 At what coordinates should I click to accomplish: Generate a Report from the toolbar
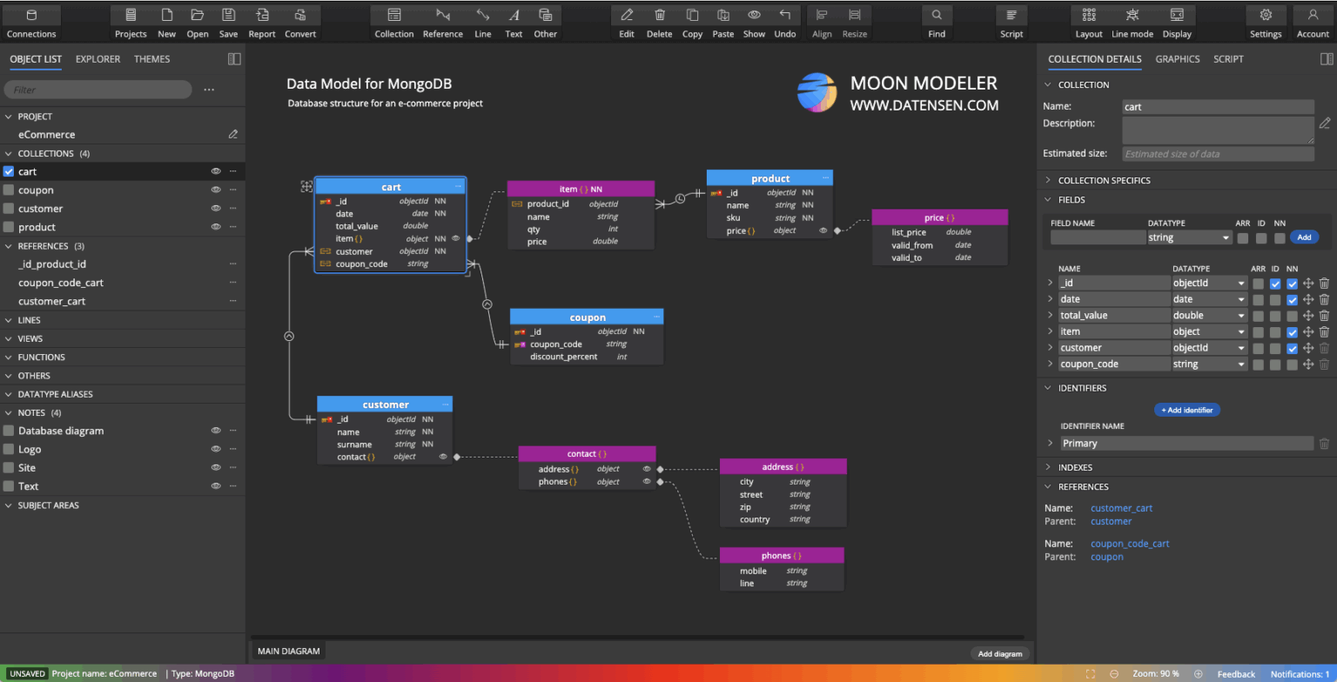tap(264, 21)
